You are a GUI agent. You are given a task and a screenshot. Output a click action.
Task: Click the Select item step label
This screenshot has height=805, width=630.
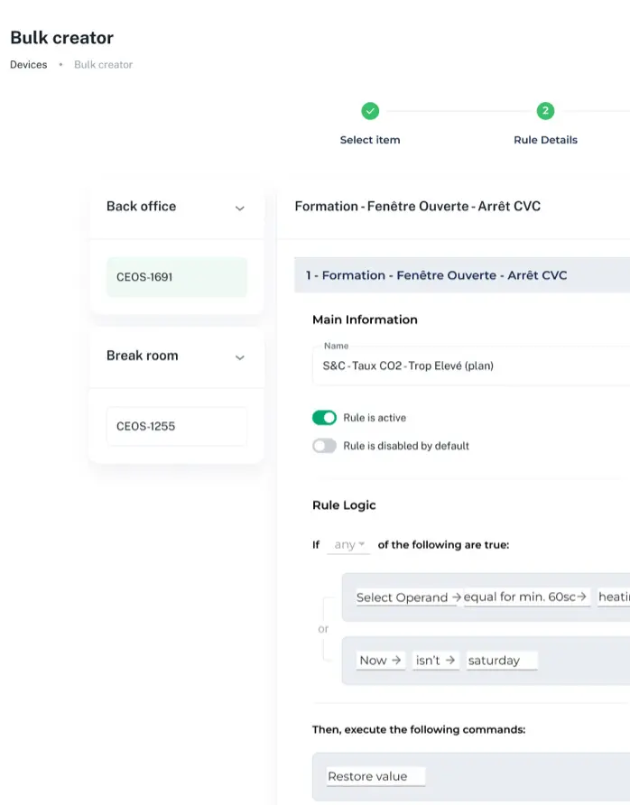[x=370, y=140]
